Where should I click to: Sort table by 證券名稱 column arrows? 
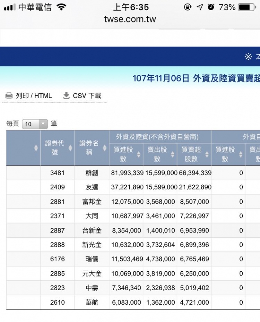pos(105,148)
